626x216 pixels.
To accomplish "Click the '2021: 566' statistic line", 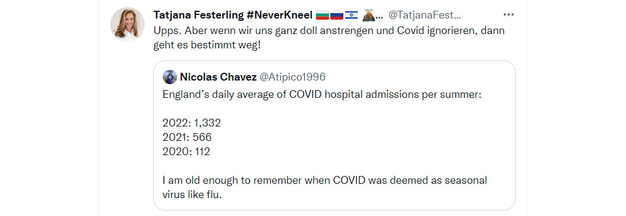I will click(187, 137).
